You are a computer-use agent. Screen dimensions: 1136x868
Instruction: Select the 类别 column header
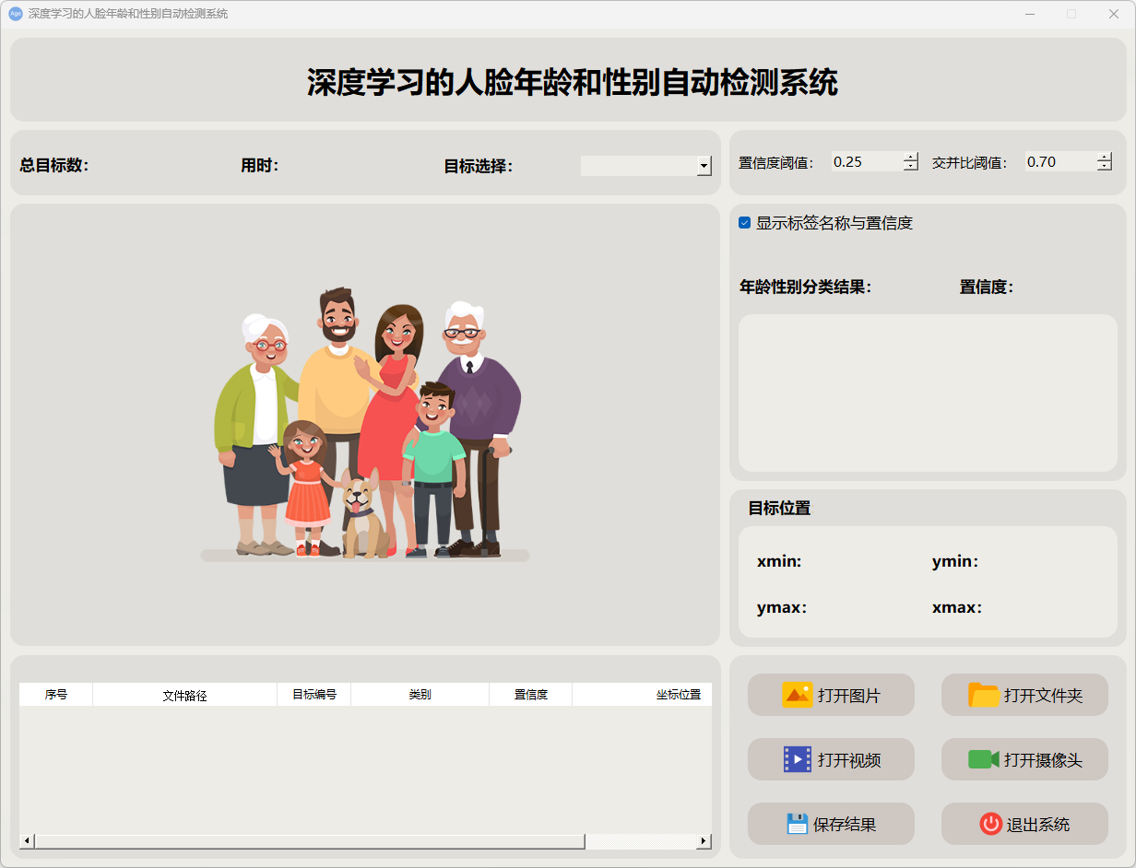coord(420,695)
